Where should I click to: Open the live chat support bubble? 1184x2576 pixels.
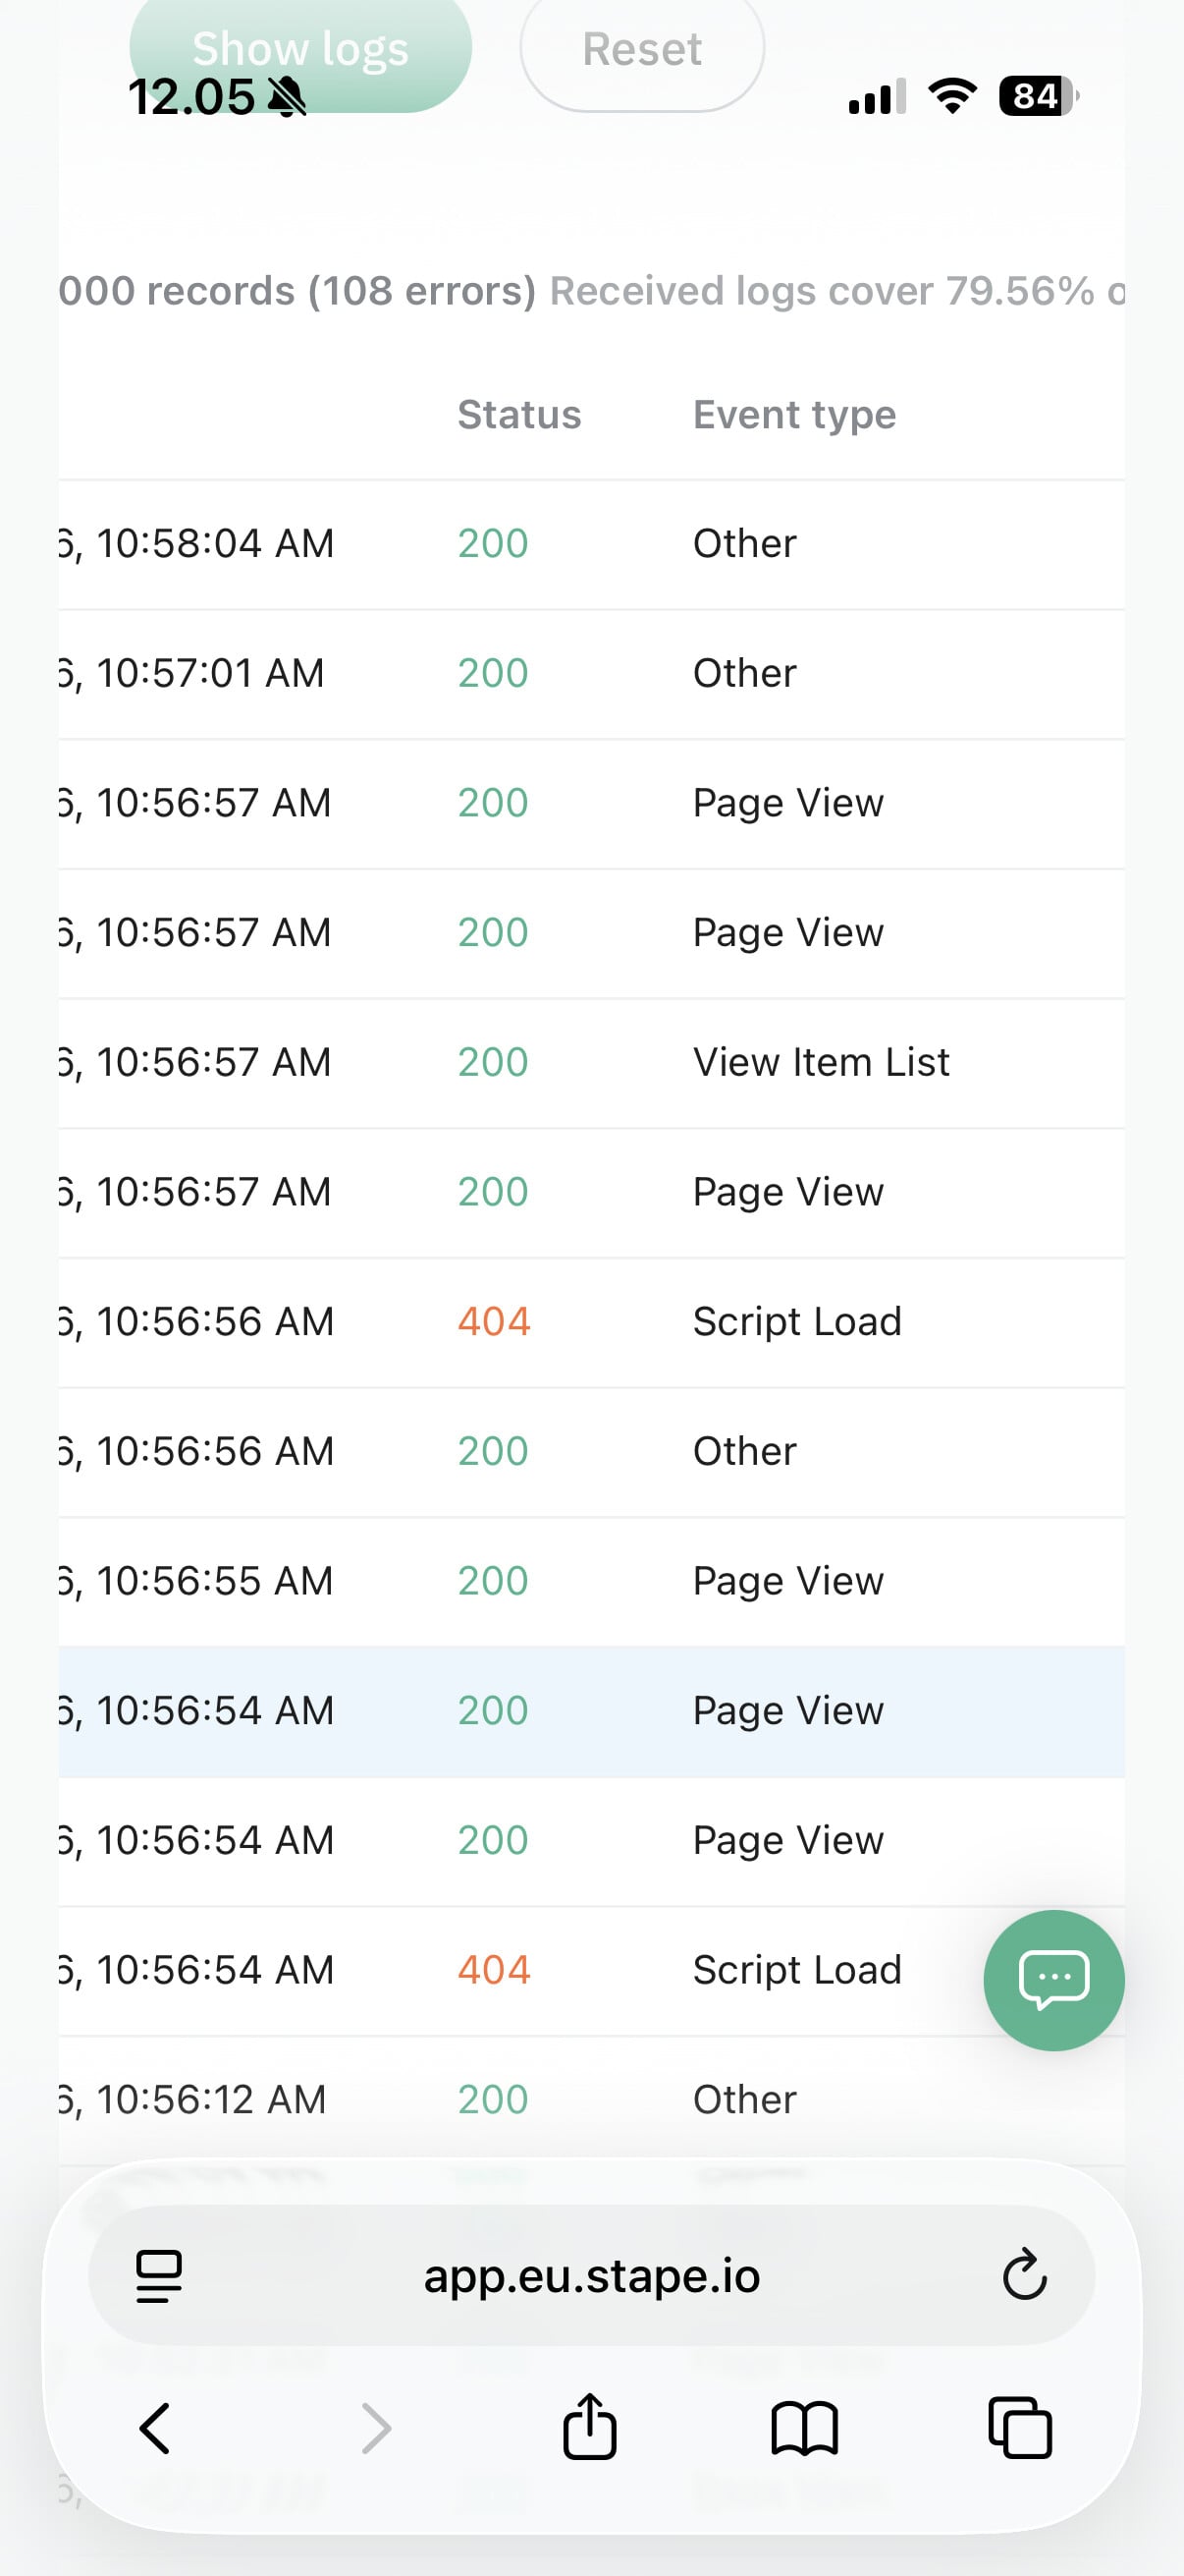coord(1053,1979)
